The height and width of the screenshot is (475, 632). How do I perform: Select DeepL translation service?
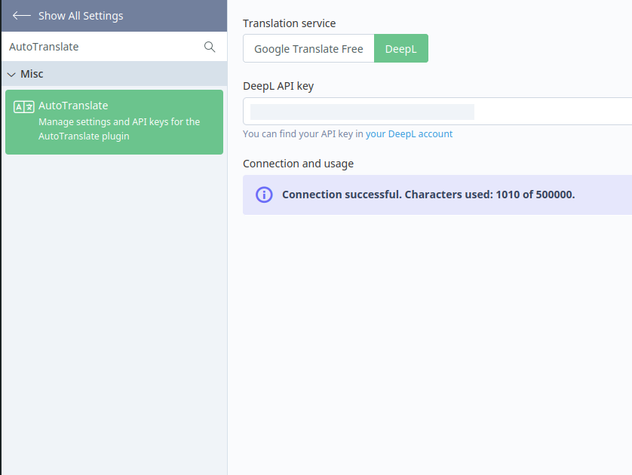click(401, 48)
